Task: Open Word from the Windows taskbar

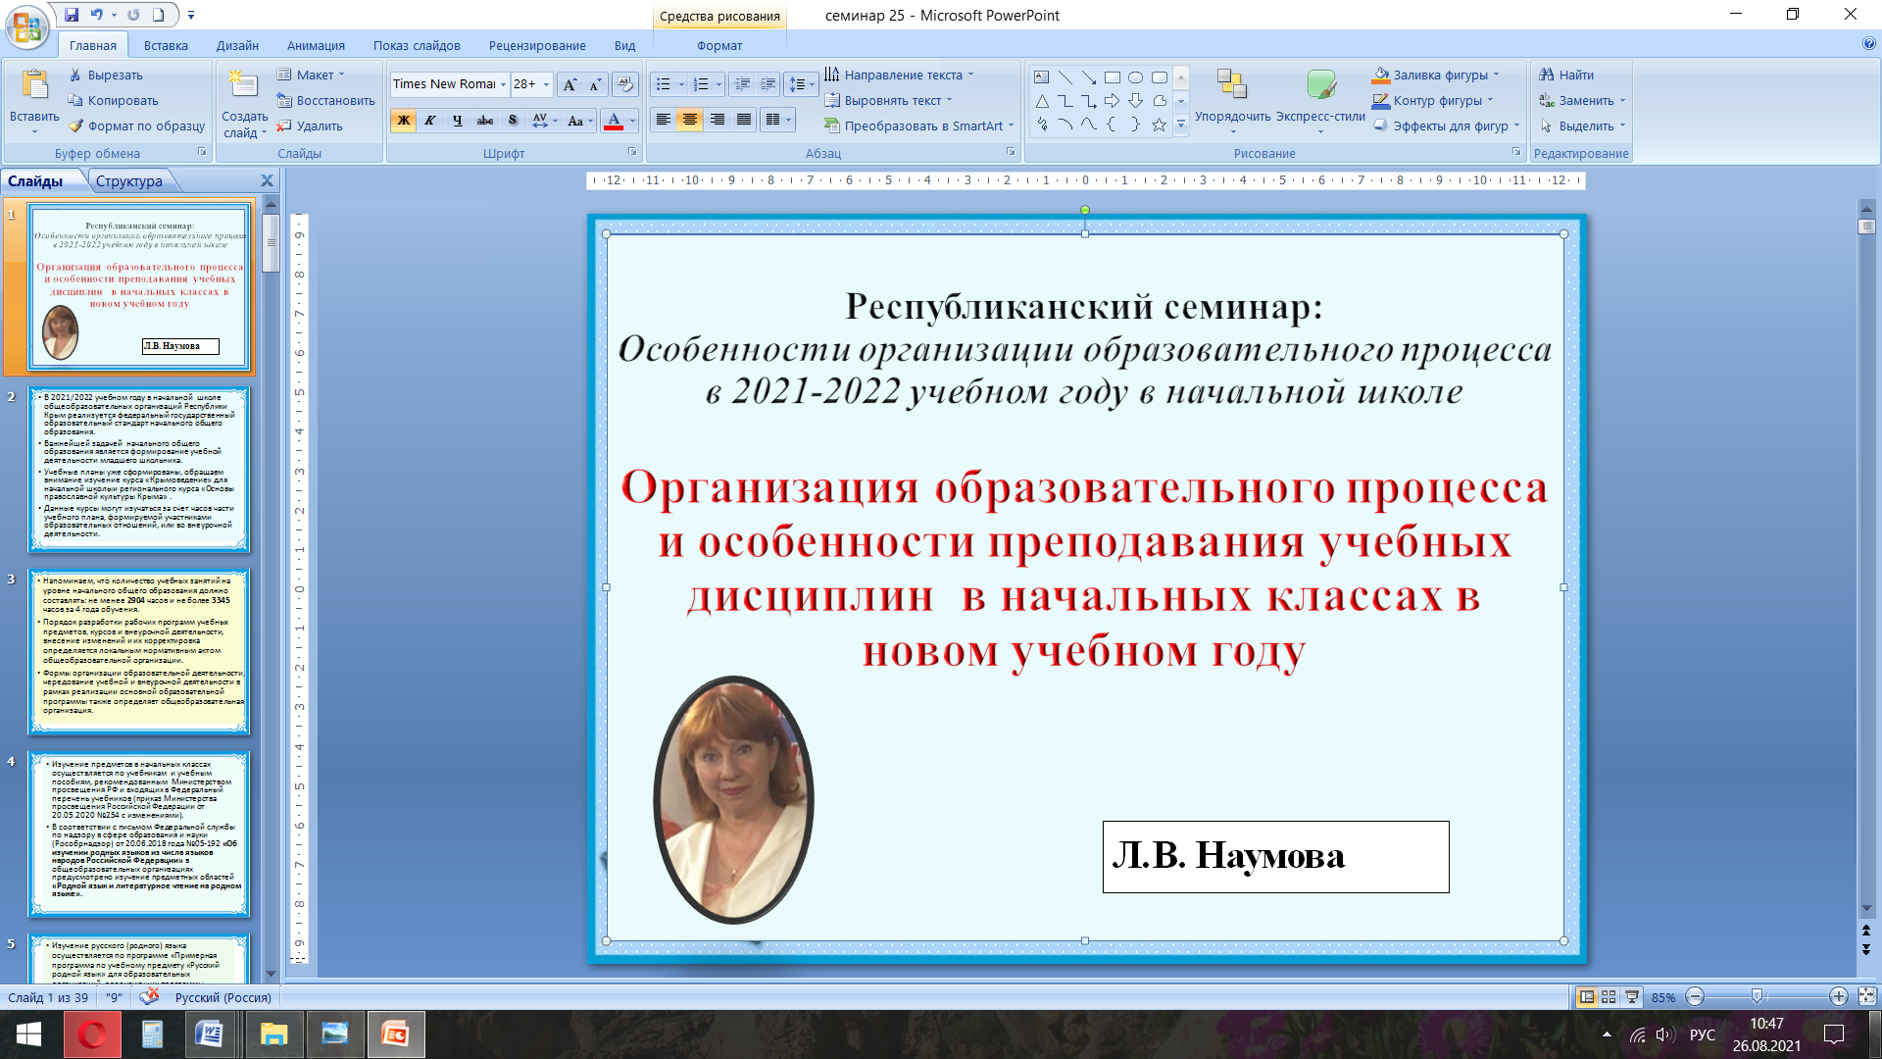Action: click(x=209, y=1034)
